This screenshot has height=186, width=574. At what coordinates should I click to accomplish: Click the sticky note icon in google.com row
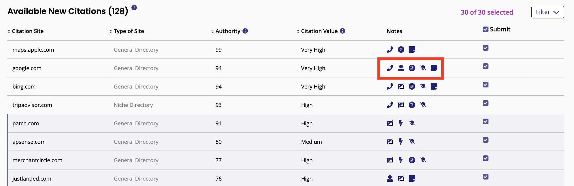(x=434, y=68)
